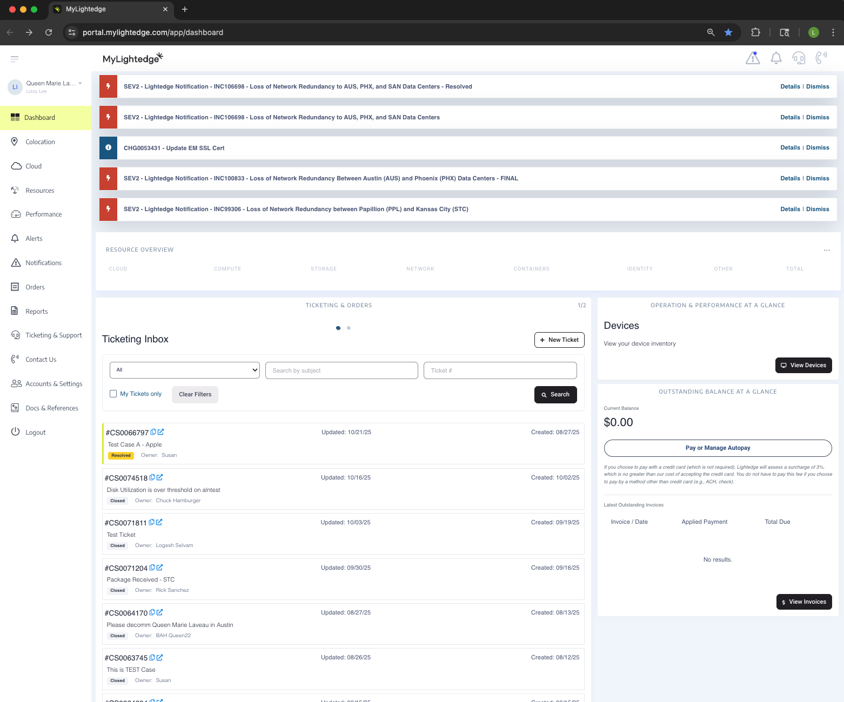The image size is (844, 702).
Task: Open #CS0074518 in new tab icon
Action: point(160,477)
